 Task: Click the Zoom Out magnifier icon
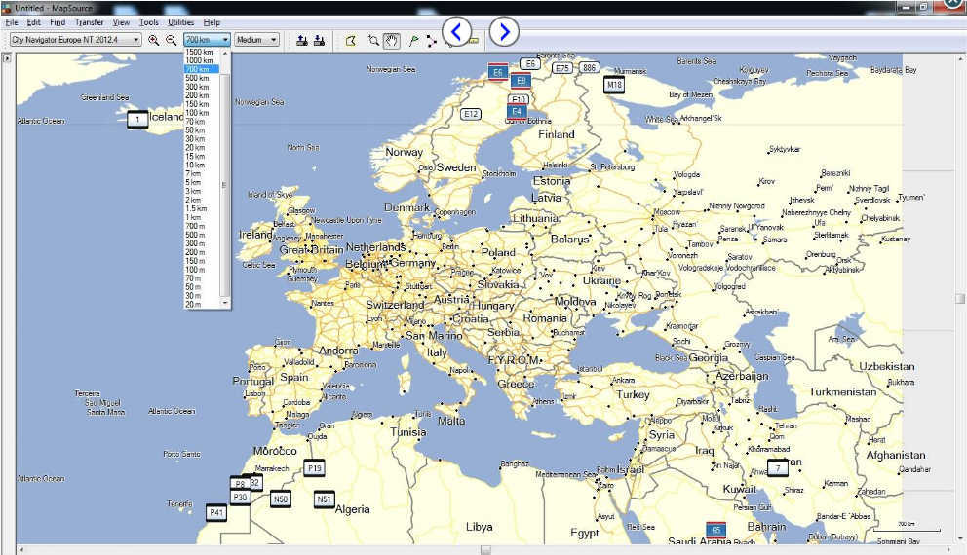tap(172, 40)
